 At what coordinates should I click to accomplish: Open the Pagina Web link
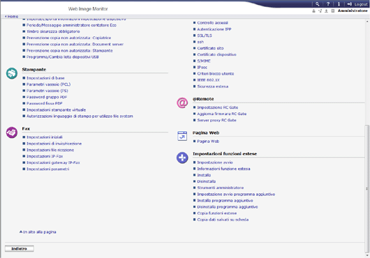[208, 141]
